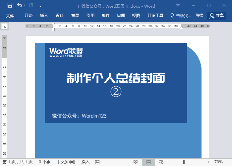Image resolution: width=232 pixels, height=166 pixels.
Task: Click the 70% zoom level indicator
Action: (x=218, y=162)
